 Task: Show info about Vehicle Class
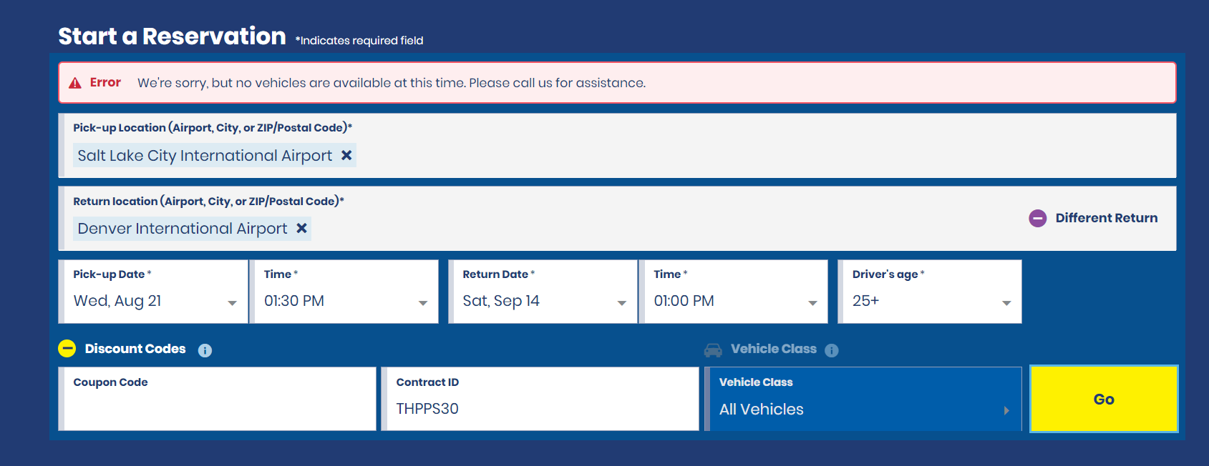pyautogui.click(x=831, y=350)
